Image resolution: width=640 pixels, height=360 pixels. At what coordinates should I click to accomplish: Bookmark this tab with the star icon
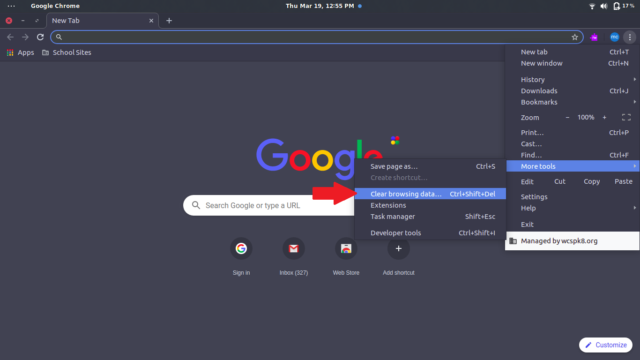575,37
